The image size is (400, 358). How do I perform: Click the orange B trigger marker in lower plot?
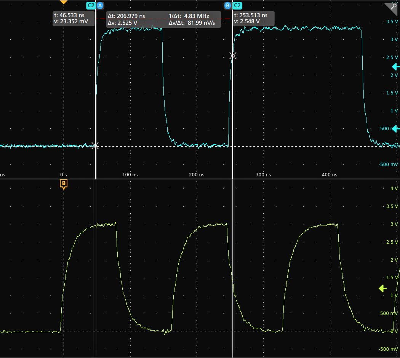click(x=64, y=184)
